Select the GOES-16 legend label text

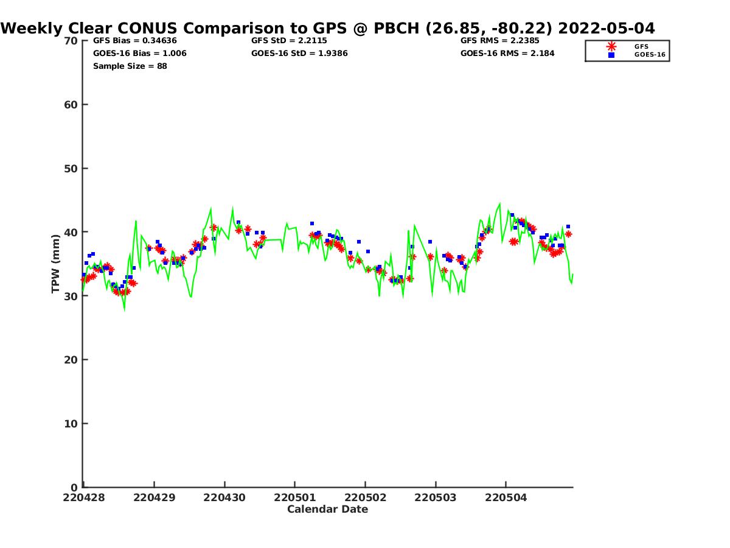tap(650, 55)
